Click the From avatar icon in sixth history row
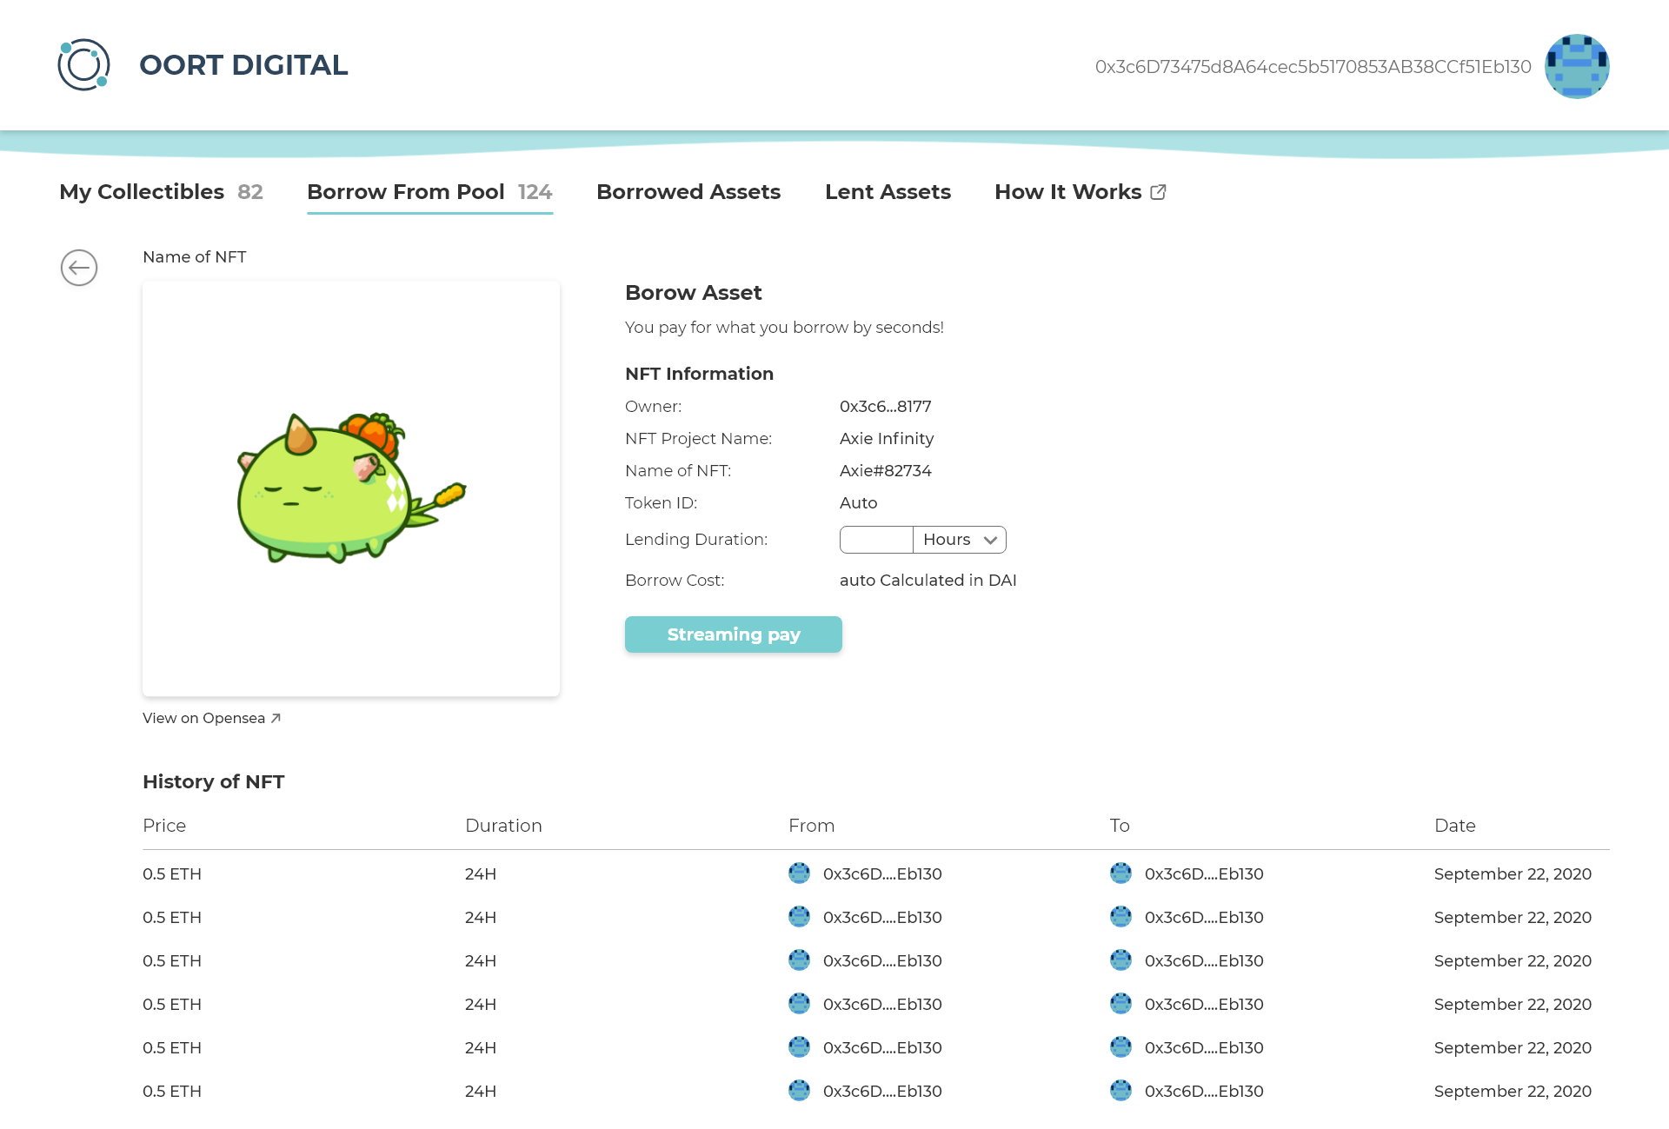 click(x=799, y=1091)
